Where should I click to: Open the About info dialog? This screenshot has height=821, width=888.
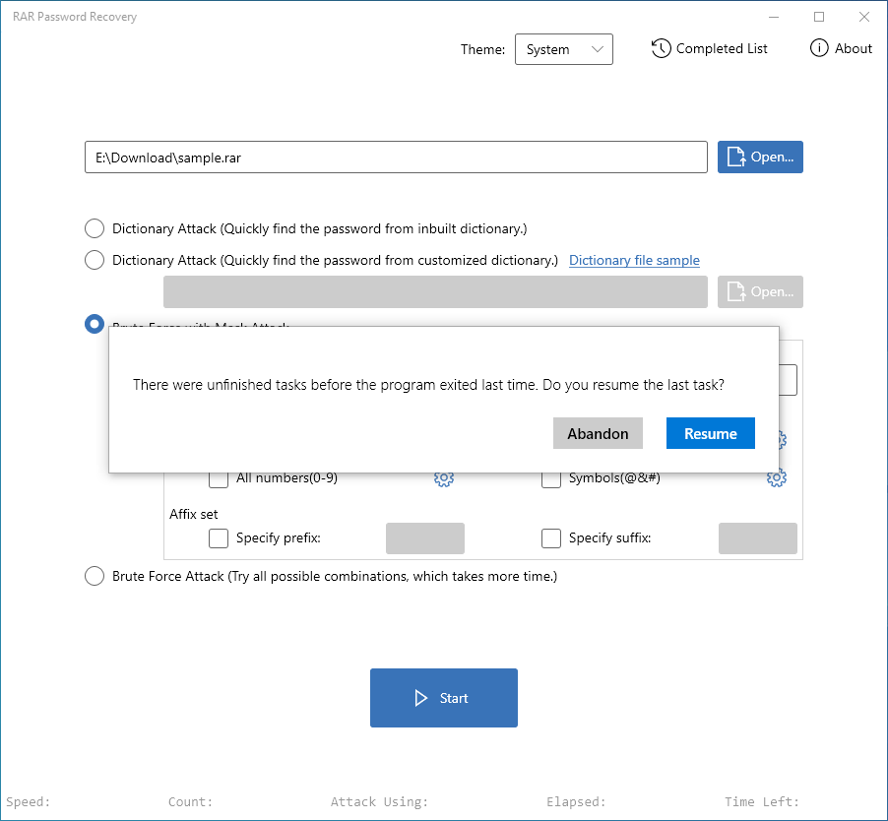pyautogui.click(x=841, y=48)
